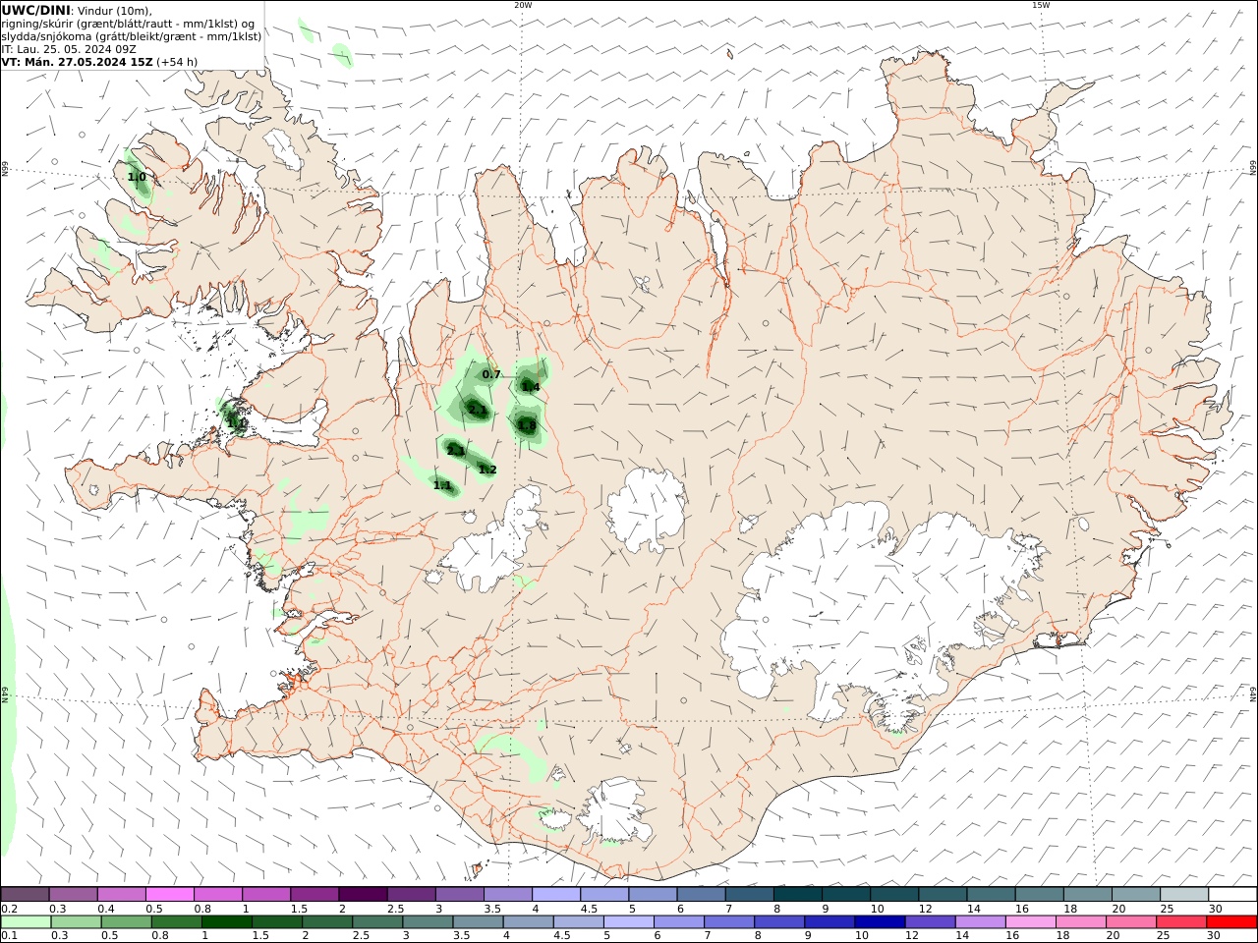Select the pink rain swatch between 18 and 20
Viewport: 1258px width, 943px height.
1081,922
